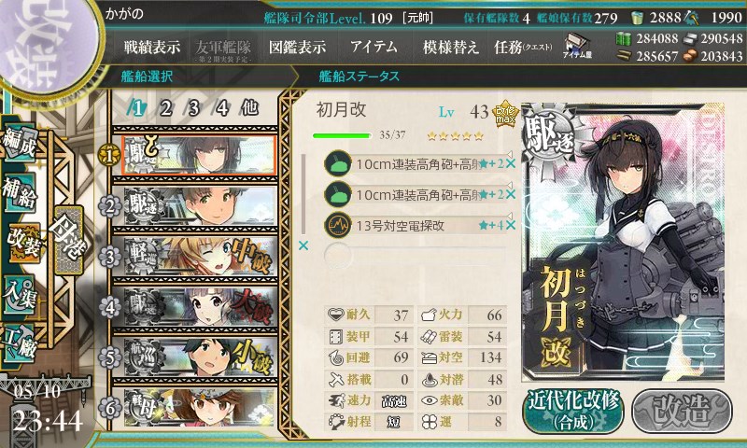Click the 13号対空電探改 radar equipment icon
Image resolution: width=747 pixels, height=448 pixels.
pos(338,225)
